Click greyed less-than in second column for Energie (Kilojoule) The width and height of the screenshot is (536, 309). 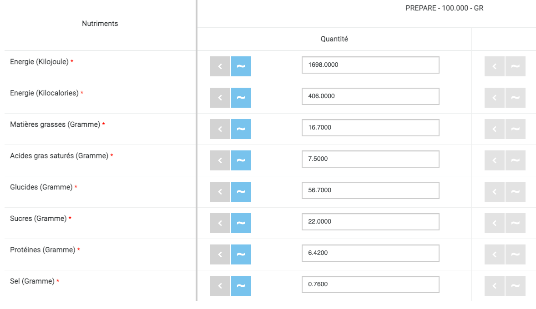click(x=494, y=66)
